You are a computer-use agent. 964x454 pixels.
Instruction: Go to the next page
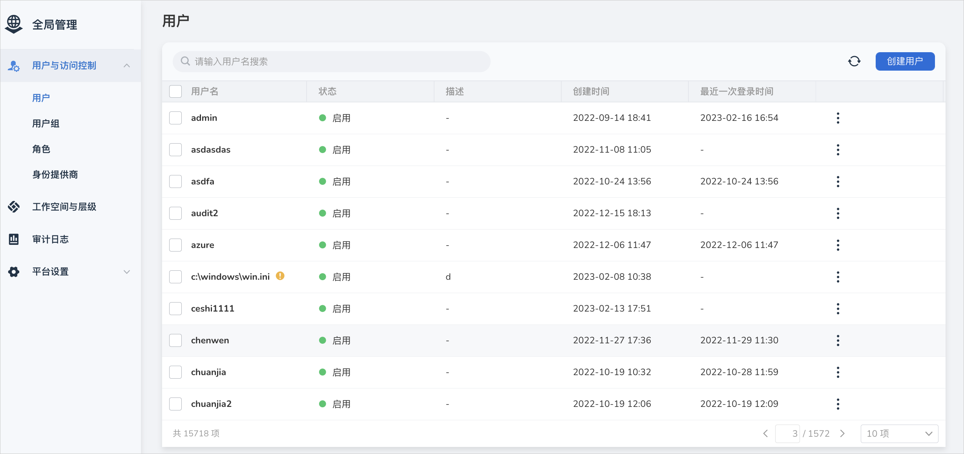(842, 434)
